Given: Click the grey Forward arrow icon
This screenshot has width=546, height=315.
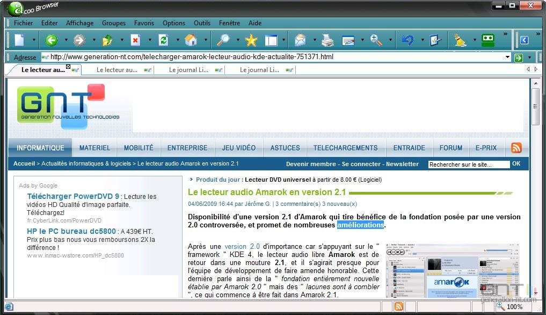Looking at the screenshot, I should (x=79, y=40).
